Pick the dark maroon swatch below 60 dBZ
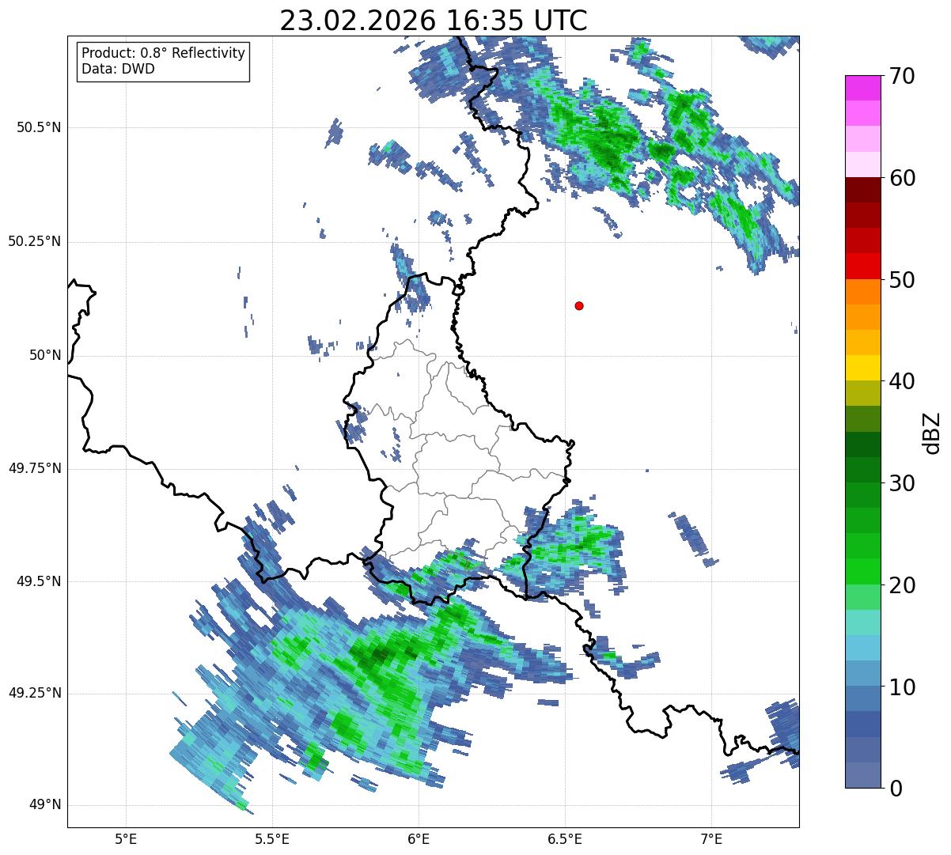951x855 pixels. pos(862,190)
